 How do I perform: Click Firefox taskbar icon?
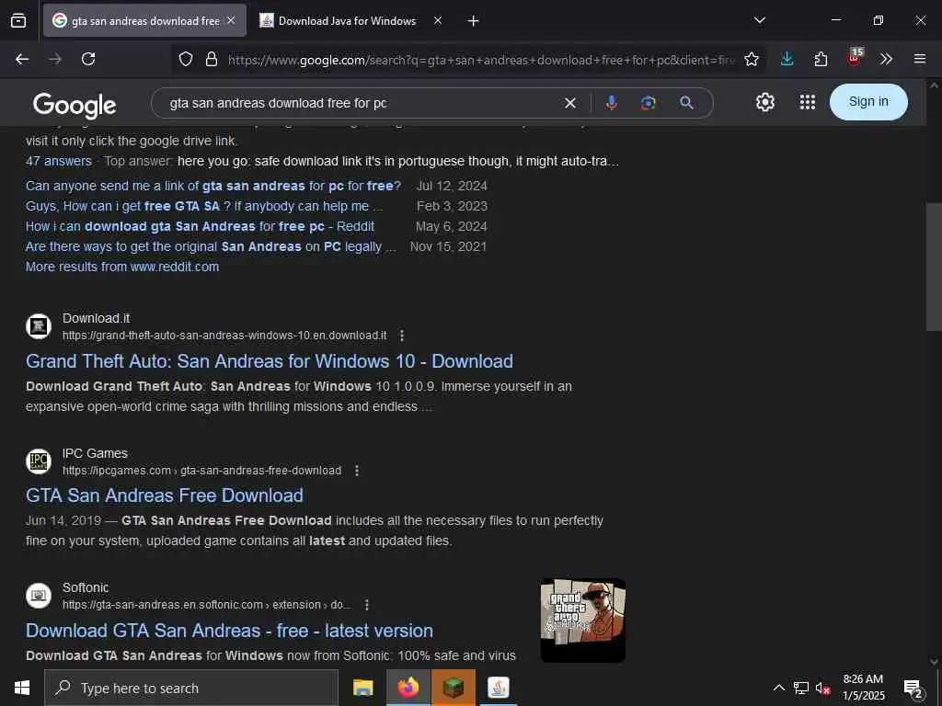pos(408,688)
